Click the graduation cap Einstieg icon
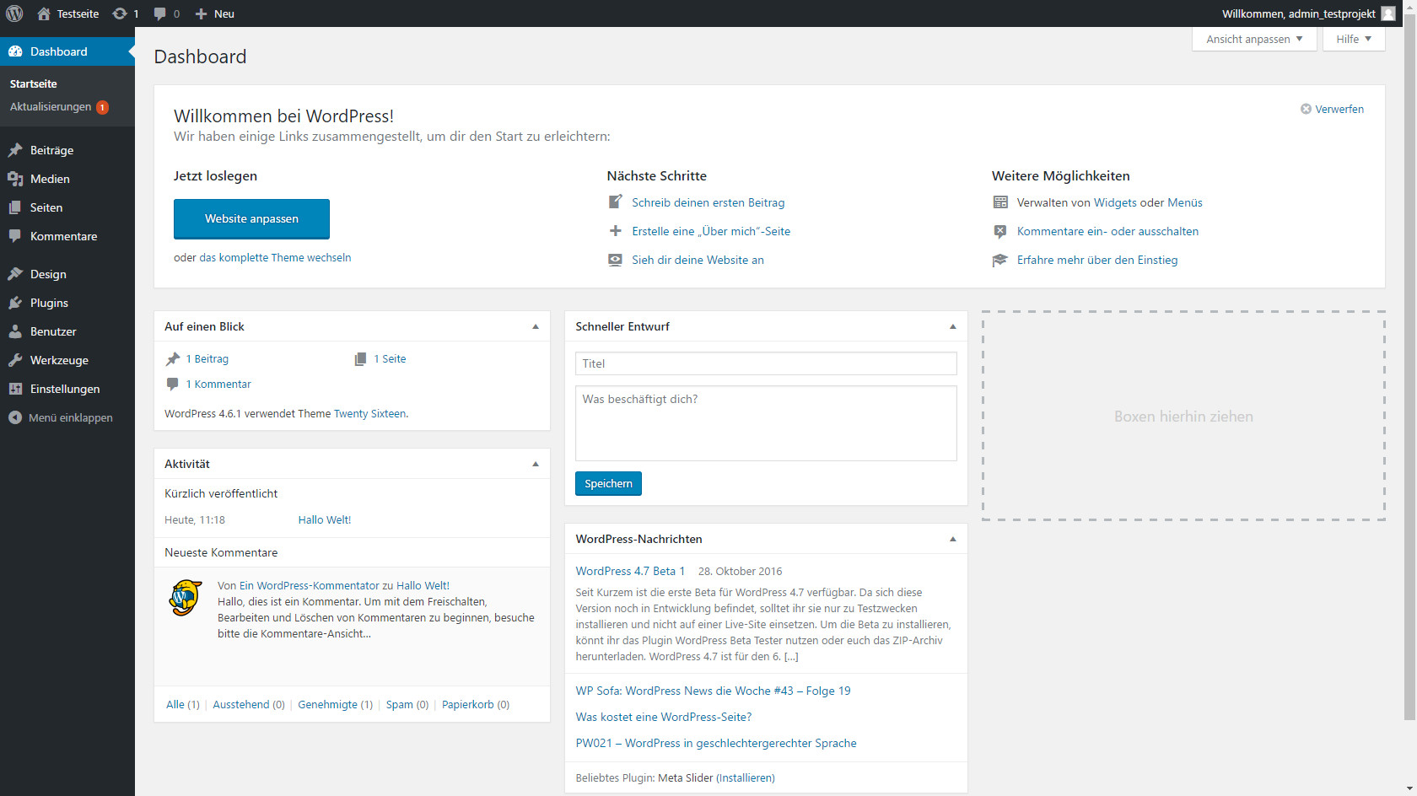Viewport: 1417px width, 796px height. coord(1000,260)
